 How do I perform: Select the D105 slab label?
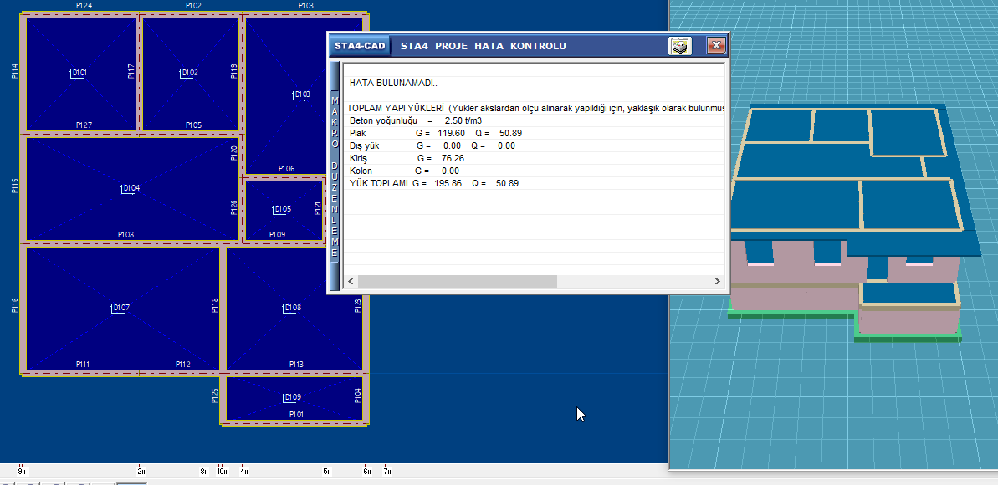pos(283,209)
